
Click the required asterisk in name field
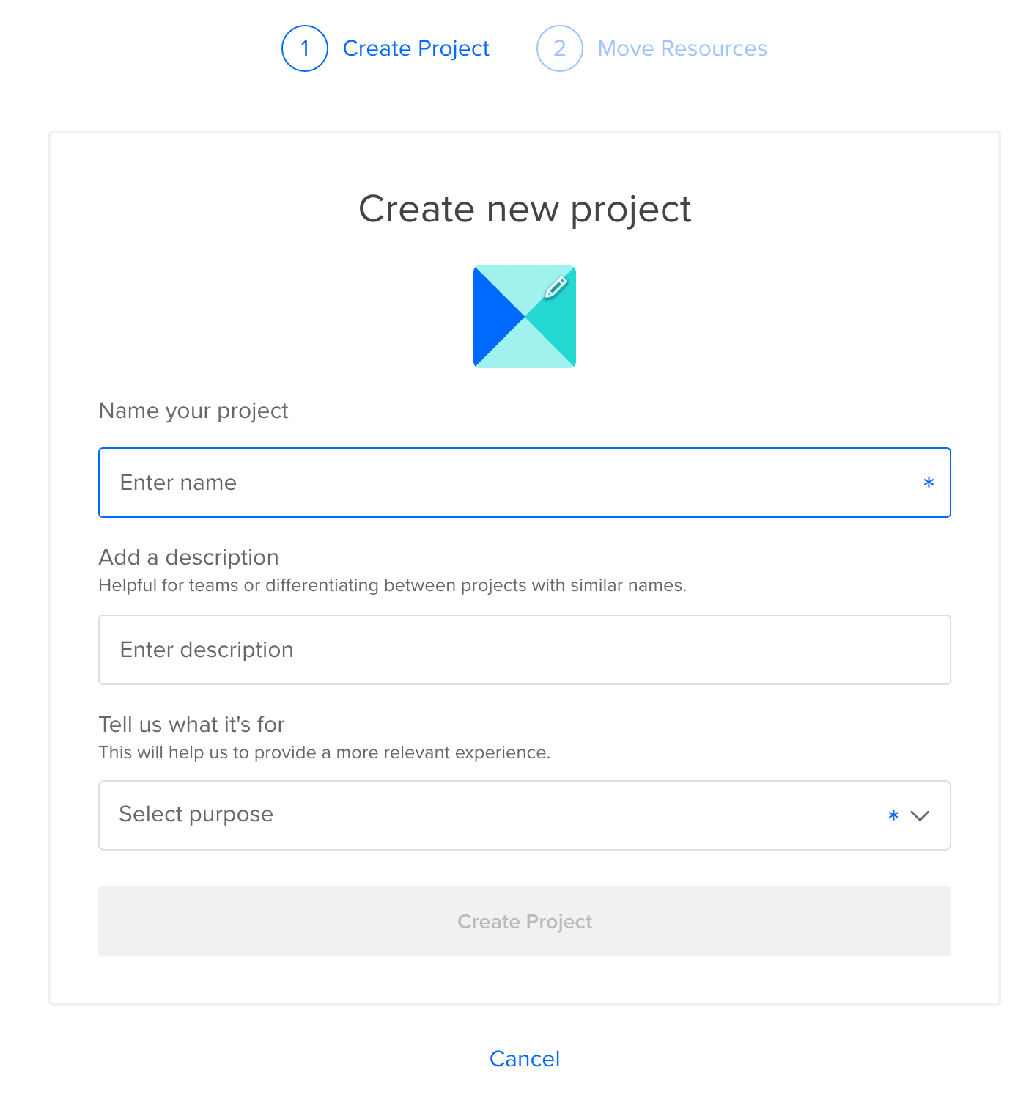(929, 483)
